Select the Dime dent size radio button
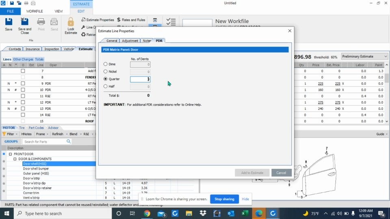Viewport: 390px width, 219px height. tap(106, 64)
